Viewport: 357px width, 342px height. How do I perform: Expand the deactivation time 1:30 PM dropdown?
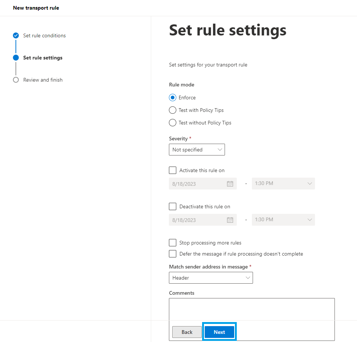point(283,220)
